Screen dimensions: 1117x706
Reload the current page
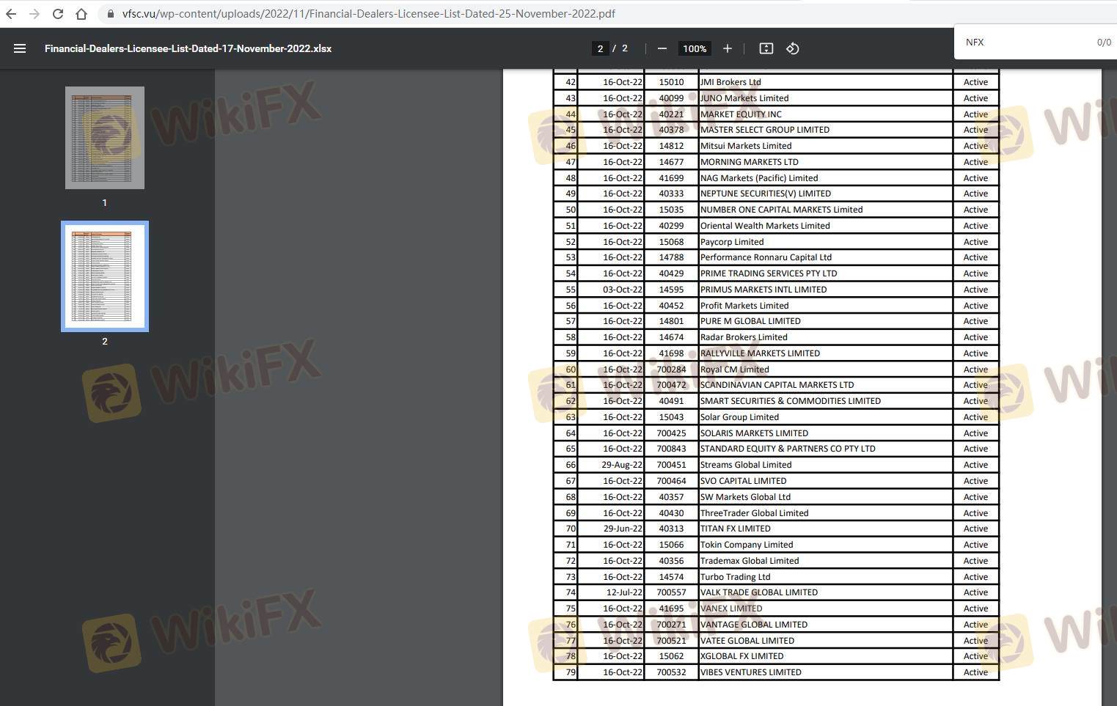pos(58,14)
